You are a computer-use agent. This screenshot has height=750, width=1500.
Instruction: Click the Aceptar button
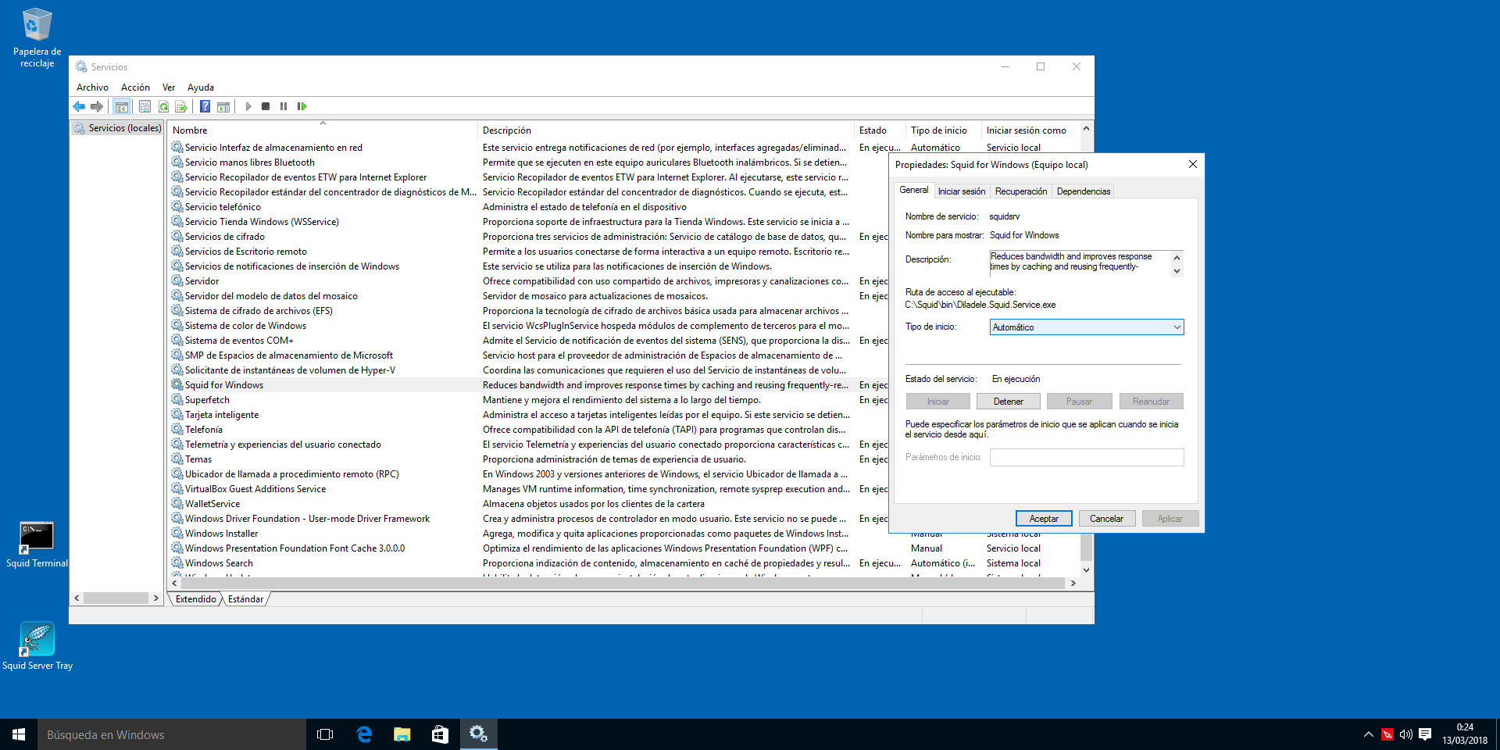coord(1043,519)
